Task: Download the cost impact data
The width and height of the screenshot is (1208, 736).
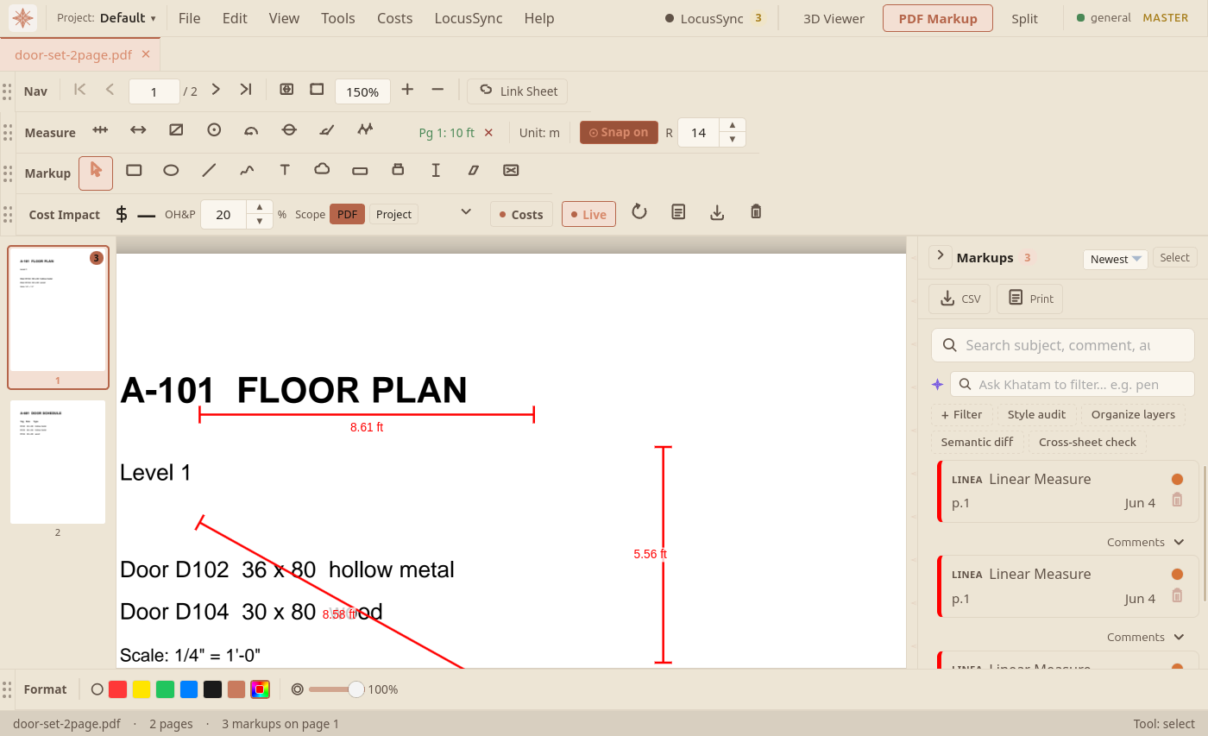Action: click(717, 212)
